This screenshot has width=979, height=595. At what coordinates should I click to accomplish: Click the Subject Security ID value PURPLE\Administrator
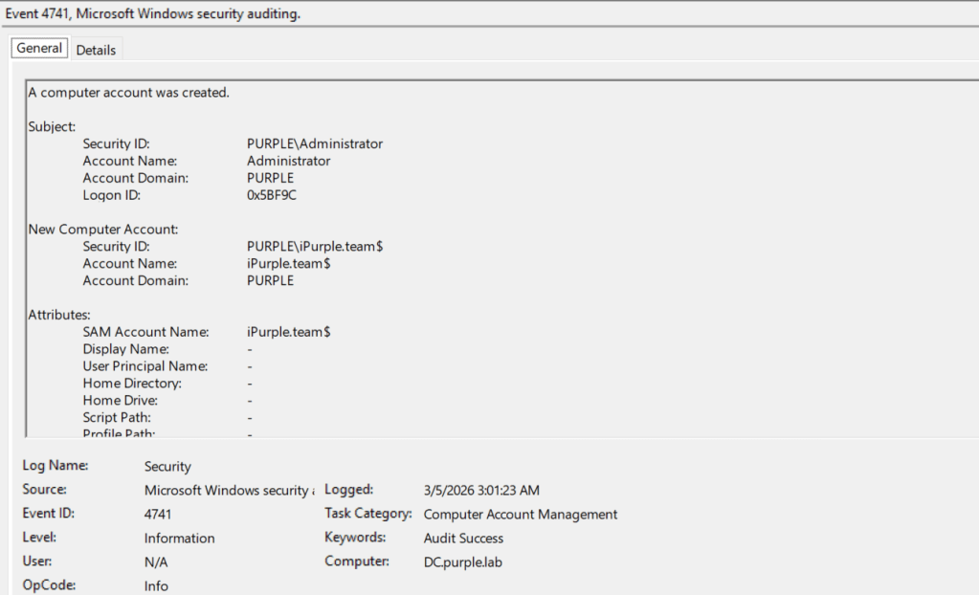pos(314,143)
